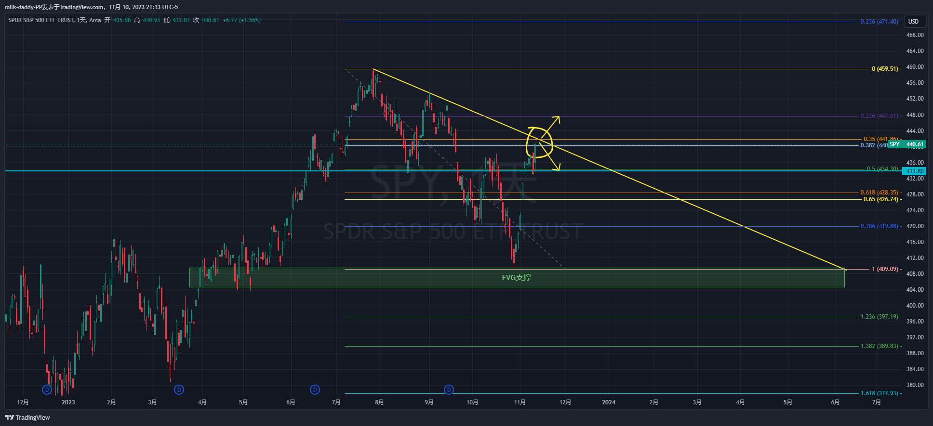Click the dividend marker near December 2022

point(47,389)
